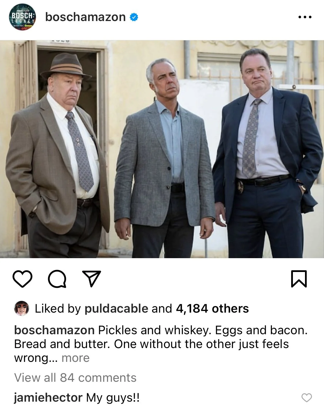The image size is (324, 410).
Task: Open puldacable's small avatar
Action: (x=22, y=308)
